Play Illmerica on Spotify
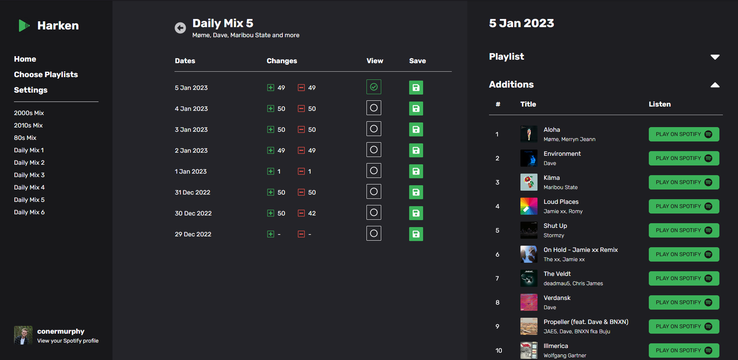The image size is (738, 360). (x=684, y=350)
